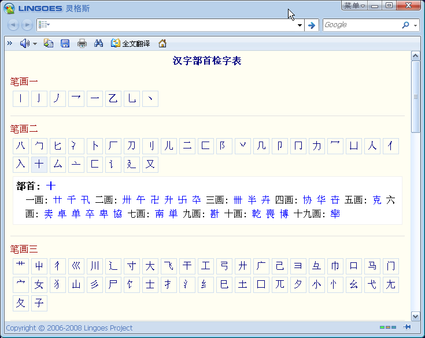Click the blue go arrow button
Screen dimensions: 425x338
(x=312, y=25)
